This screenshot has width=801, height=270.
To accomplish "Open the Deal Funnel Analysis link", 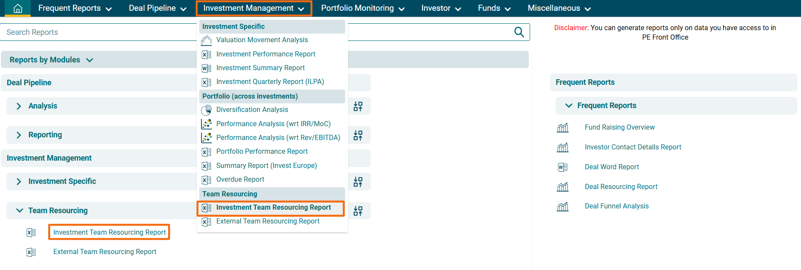I will [616, 206].
